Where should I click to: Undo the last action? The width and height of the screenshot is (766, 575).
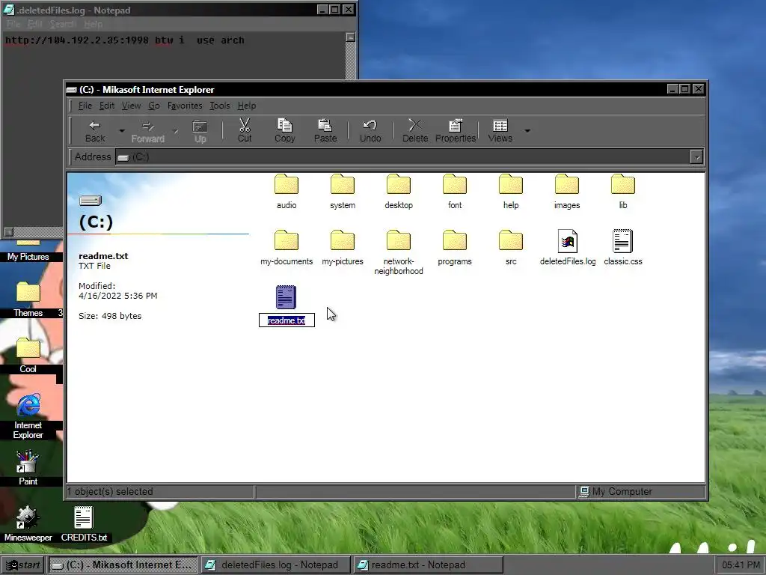[370, 130]
